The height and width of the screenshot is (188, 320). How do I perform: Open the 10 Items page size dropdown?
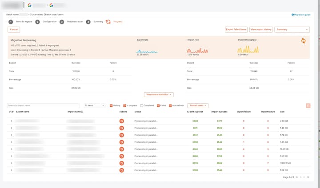[95, 106]
